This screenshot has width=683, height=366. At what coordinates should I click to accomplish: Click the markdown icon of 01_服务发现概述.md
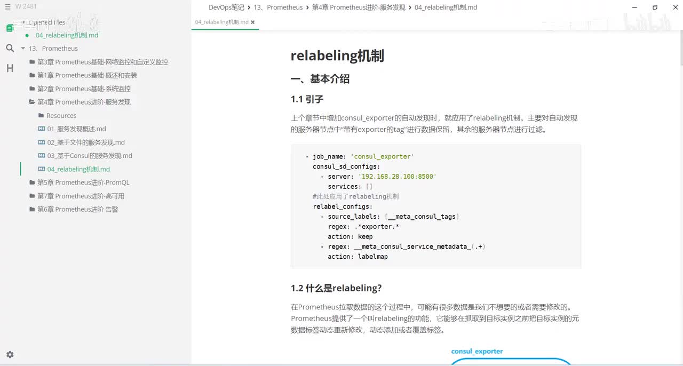click(42, 129)
